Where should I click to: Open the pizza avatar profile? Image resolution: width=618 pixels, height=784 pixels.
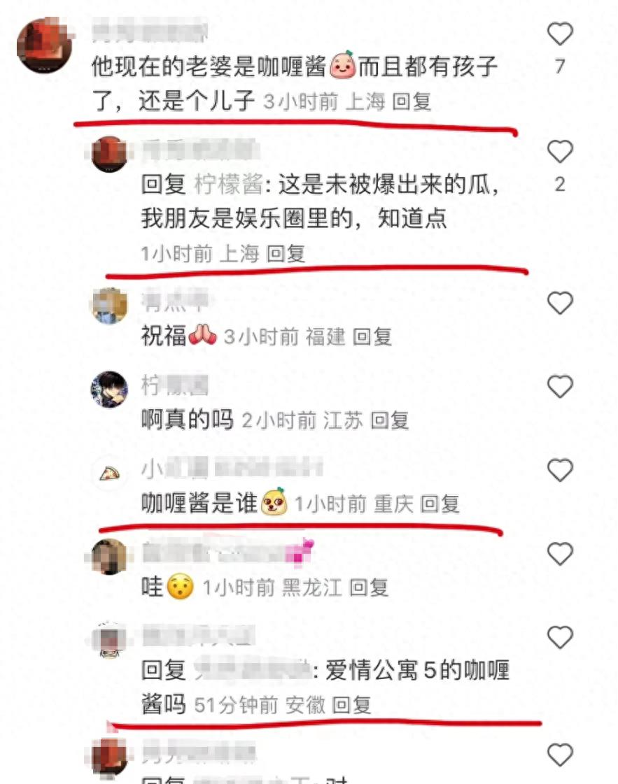coord(109,473)
